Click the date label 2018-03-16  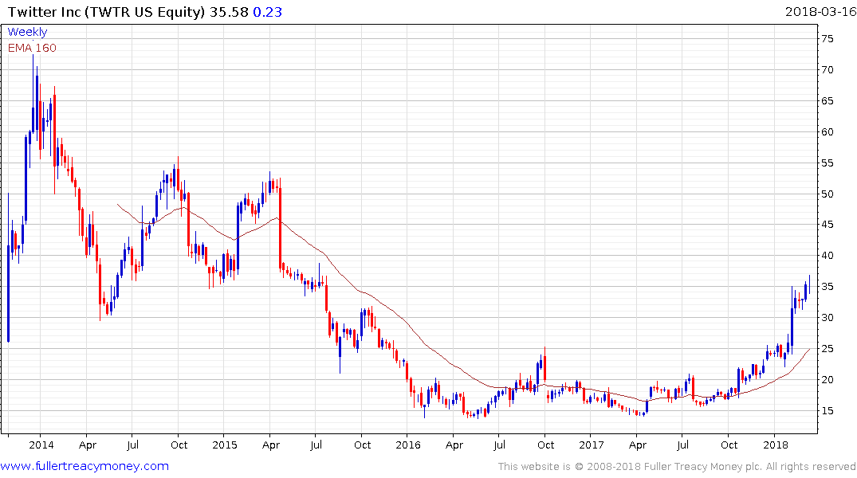click(x=820, y=11)
